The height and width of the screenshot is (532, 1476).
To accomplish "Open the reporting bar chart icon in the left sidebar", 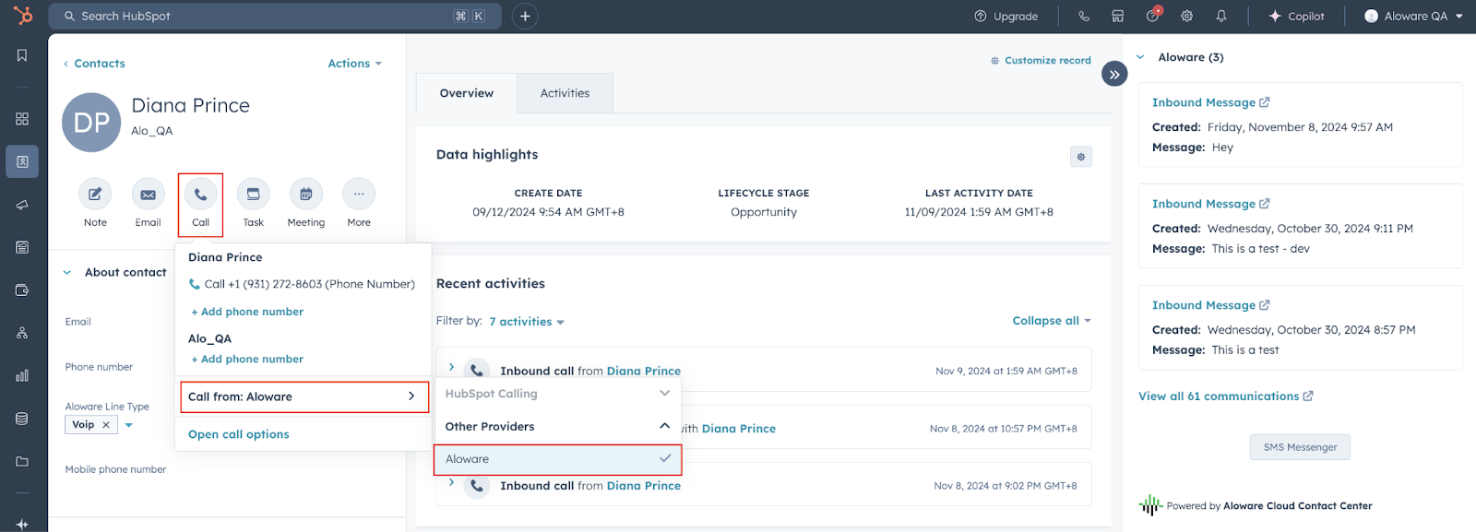I will (22, 375).
